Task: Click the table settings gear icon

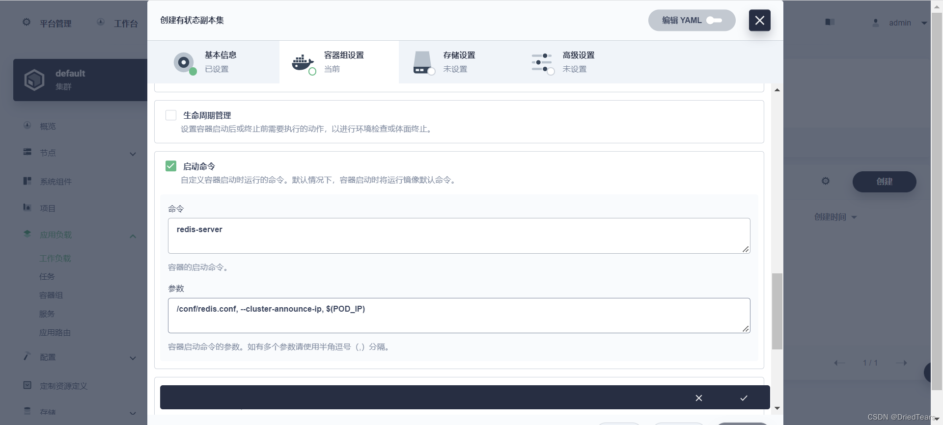Action: 826,181
